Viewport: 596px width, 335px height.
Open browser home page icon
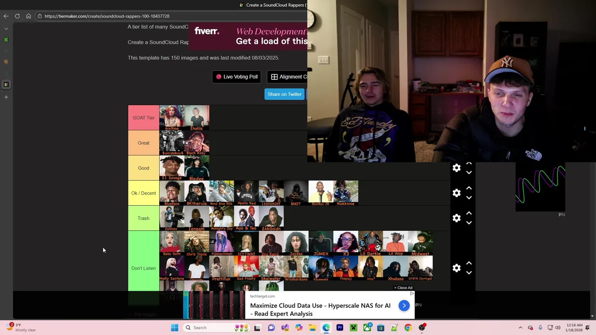coord(28,16)
